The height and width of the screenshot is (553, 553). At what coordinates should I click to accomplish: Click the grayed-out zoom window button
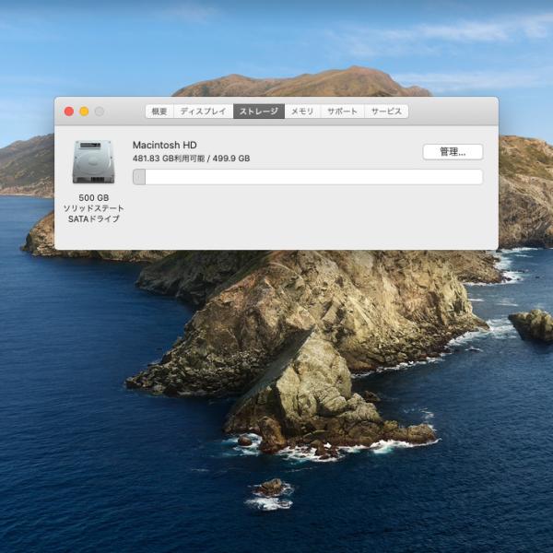tap(100, 112)
